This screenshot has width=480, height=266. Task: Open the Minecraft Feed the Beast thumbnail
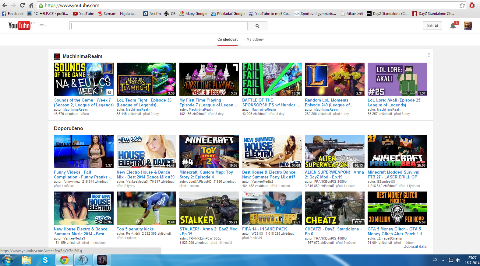[x=397, y=151]
